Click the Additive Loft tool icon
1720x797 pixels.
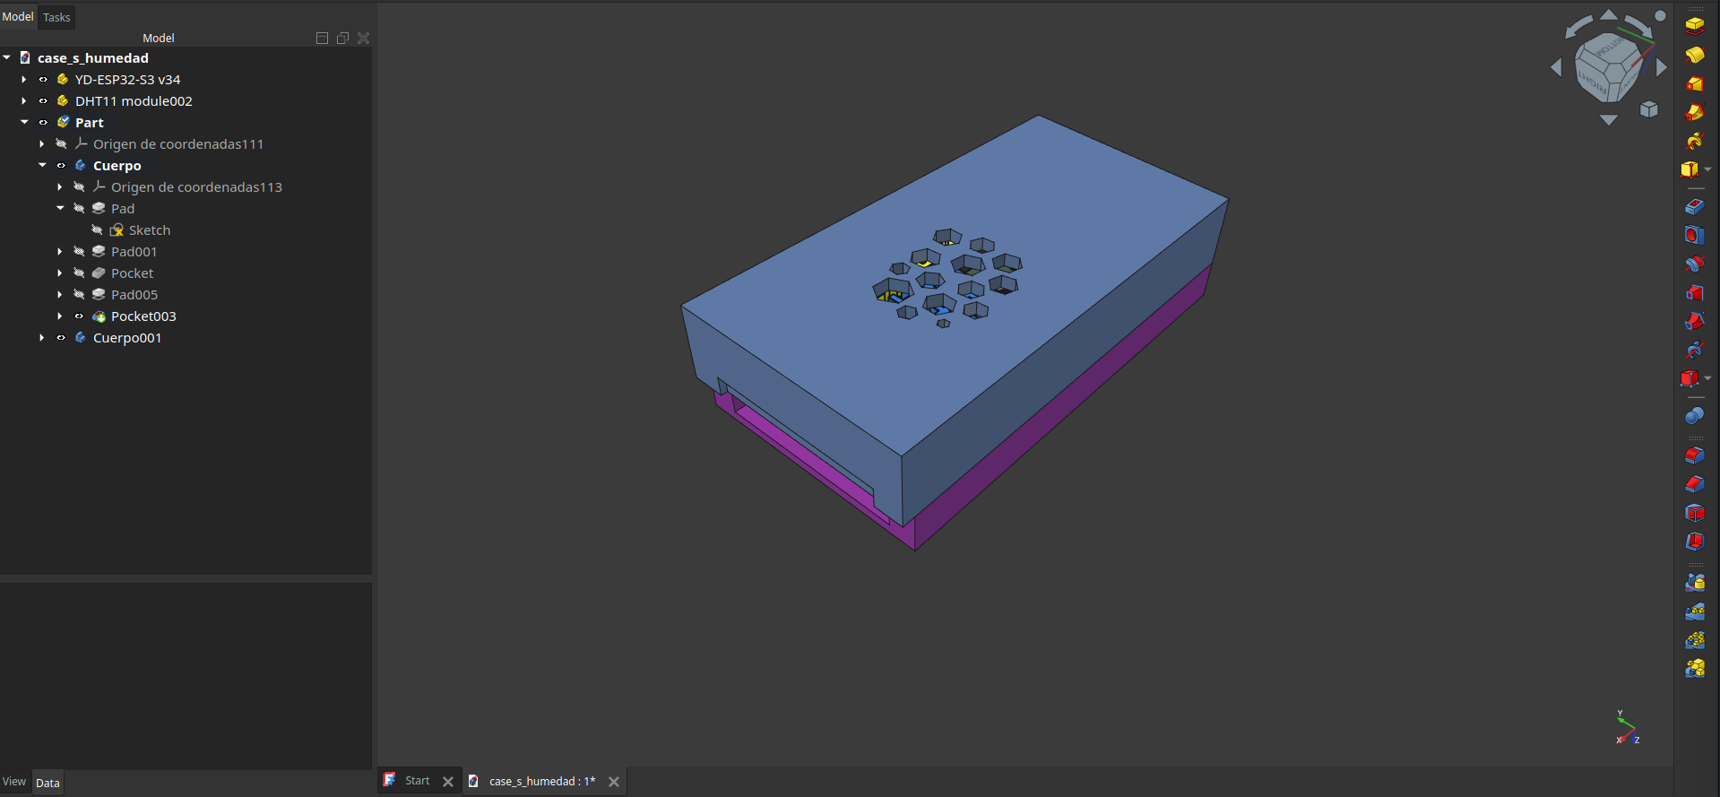[1694, 83]
